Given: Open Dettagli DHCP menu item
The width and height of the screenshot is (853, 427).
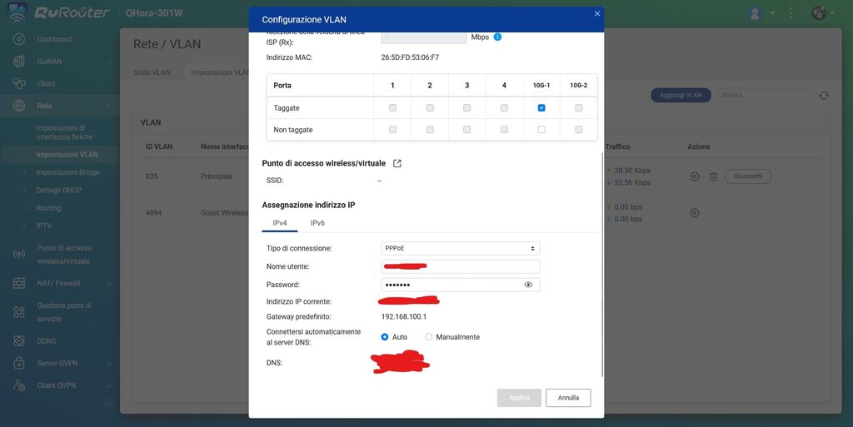Looking at the screenshot, I should 59,190.
